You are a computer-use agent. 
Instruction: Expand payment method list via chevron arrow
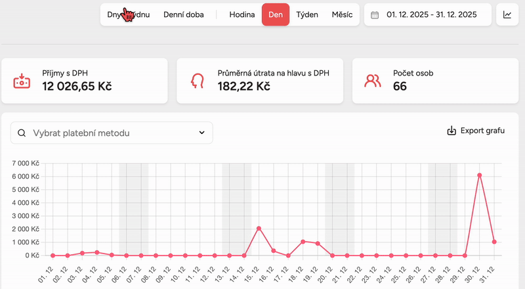(201, 133)
